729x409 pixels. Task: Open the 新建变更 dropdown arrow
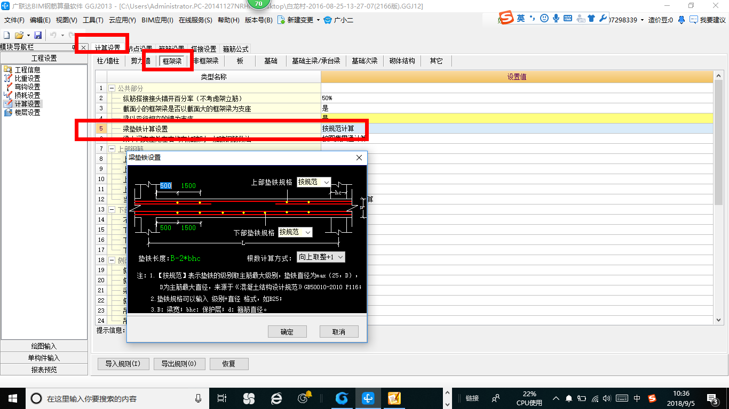[x=318, y=20]
